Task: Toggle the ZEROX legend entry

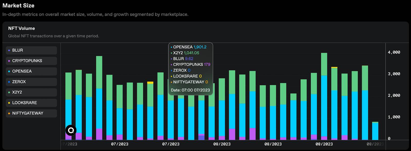Action: (31, 82)
